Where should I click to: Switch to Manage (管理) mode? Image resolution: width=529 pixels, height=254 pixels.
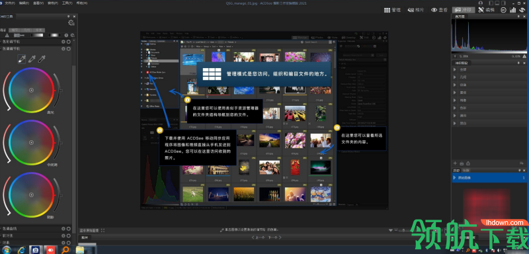pyautogui.click(x=392, y=10)
